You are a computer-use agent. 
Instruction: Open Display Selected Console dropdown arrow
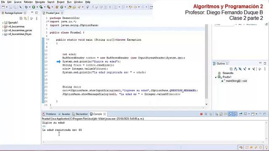249,114
